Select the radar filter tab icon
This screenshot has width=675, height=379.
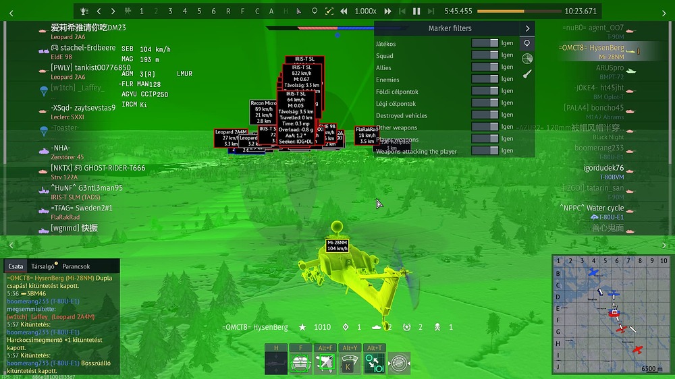[x=527, y=59]
